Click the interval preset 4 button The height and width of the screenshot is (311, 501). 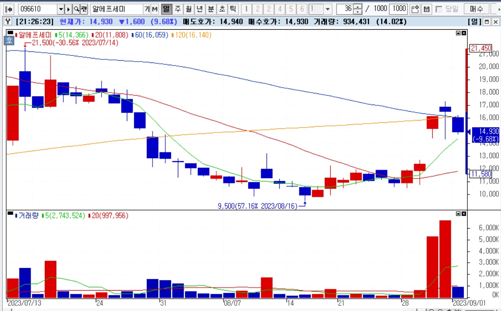click(x=280, y=9)
